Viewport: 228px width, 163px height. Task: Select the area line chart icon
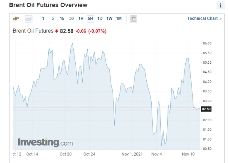[28, 19]
